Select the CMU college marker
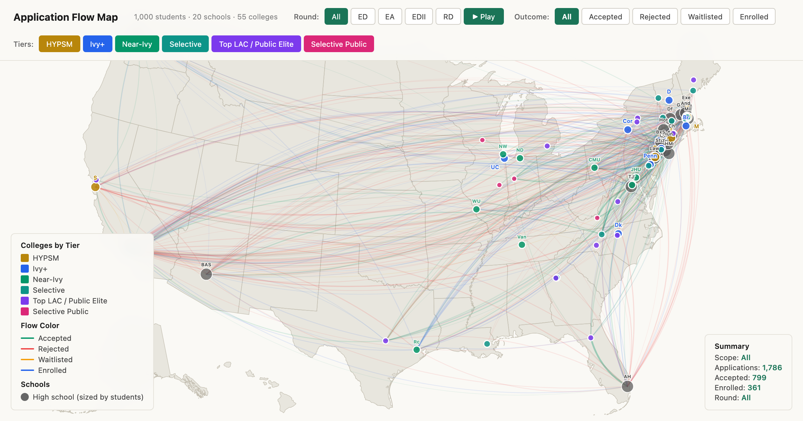This screenshot has height=421, width=803. click(595, 168)
